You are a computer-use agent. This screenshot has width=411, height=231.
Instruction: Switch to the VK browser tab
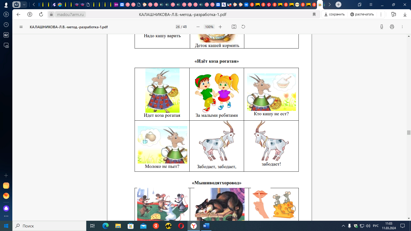pos(246,5)
